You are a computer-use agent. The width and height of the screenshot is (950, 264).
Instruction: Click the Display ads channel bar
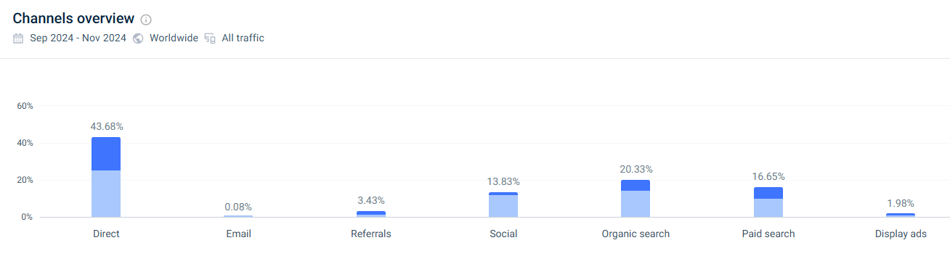click(x=901, y=215)
